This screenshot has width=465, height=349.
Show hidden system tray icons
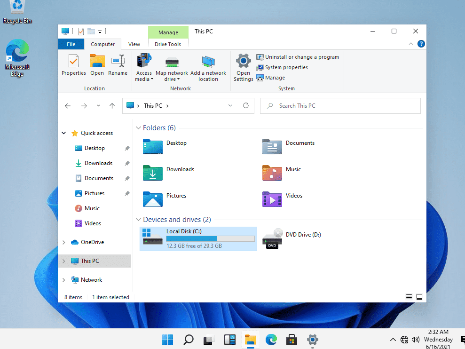(393, 340)
